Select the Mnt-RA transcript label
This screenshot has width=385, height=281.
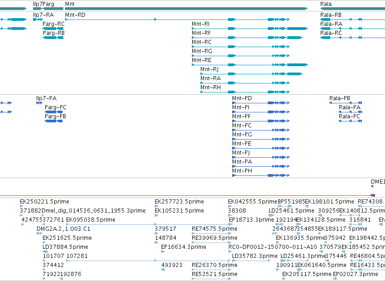coord(210,78)
